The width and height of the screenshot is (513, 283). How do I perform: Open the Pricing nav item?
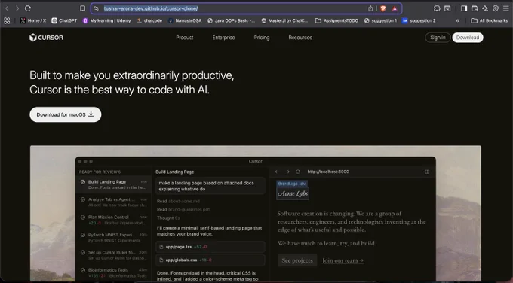click(x=262, y=38)
